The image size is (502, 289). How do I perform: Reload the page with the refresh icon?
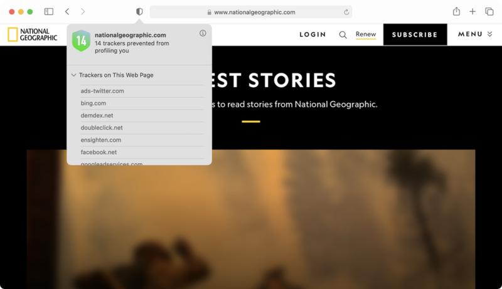click(x=346, y=12)
